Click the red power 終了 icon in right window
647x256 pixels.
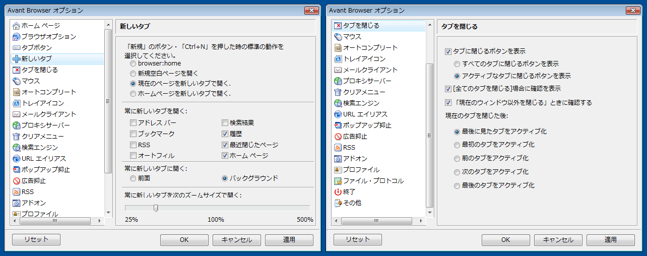pyautogui.click(x=338, y=192)
